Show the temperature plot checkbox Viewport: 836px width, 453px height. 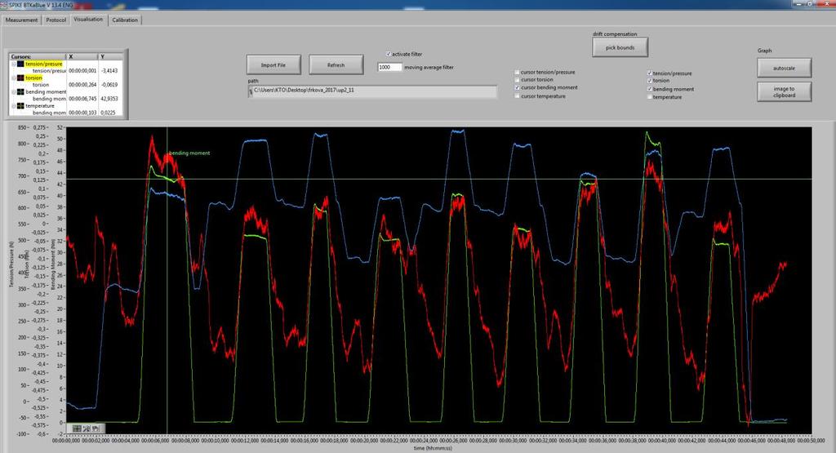click(x=649, y=97)
